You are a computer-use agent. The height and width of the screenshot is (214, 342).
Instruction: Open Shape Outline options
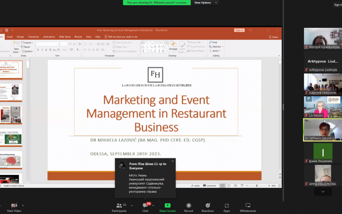click(x=197, y=47)
